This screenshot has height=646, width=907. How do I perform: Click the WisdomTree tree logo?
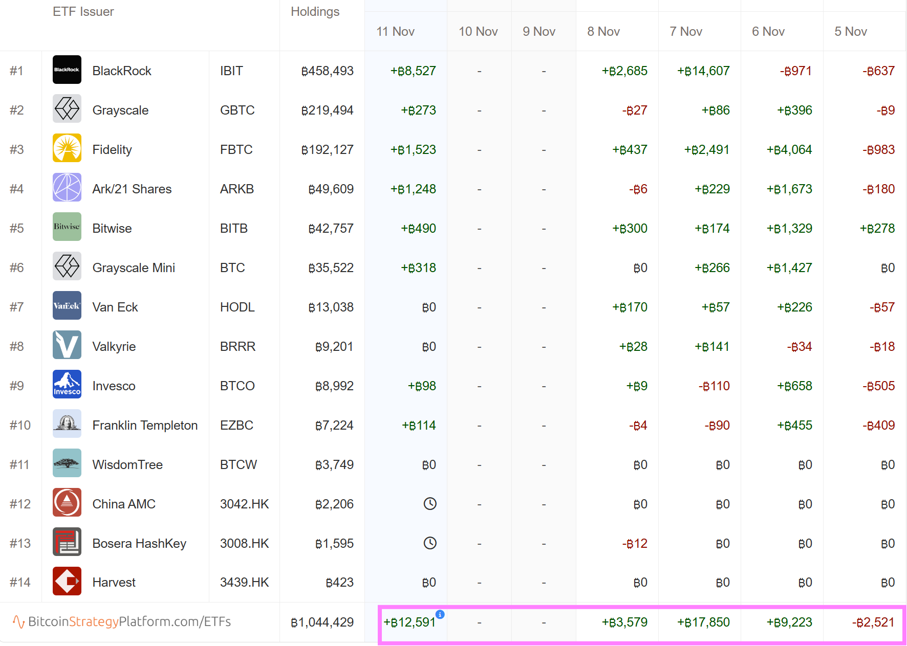point(67,463)
